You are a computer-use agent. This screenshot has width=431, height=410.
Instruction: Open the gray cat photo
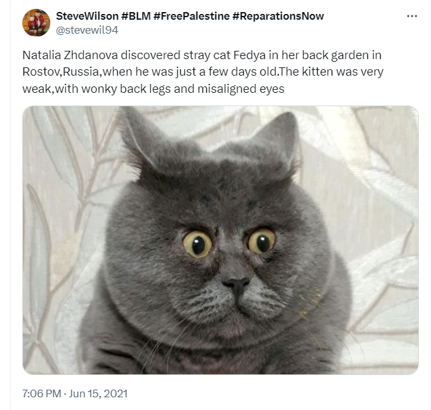click(x=220, y=240)
